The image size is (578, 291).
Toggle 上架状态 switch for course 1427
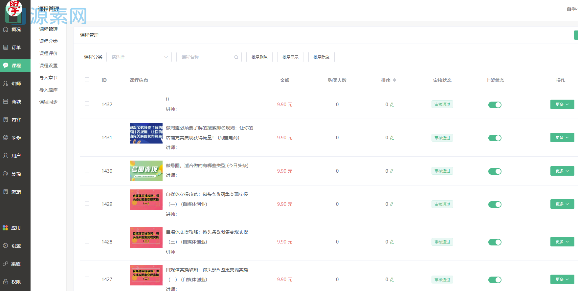pyautogui.click(x=495, y=280)
